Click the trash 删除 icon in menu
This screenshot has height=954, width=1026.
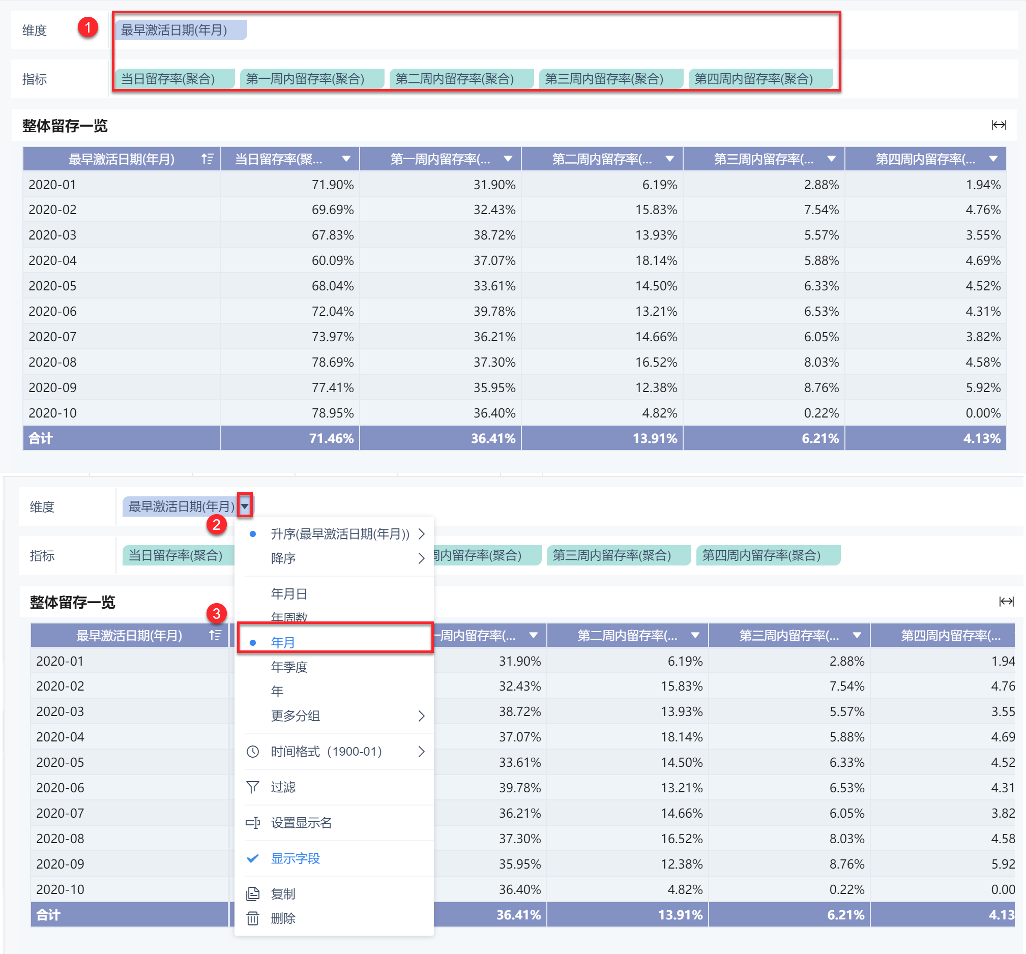pyautogui.click(x=252, y=918)
